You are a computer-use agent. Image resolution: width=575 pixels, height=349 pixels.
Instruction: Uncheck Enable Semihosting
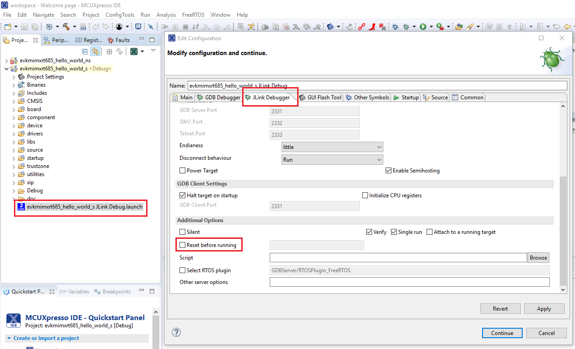[x=389, y=171]
